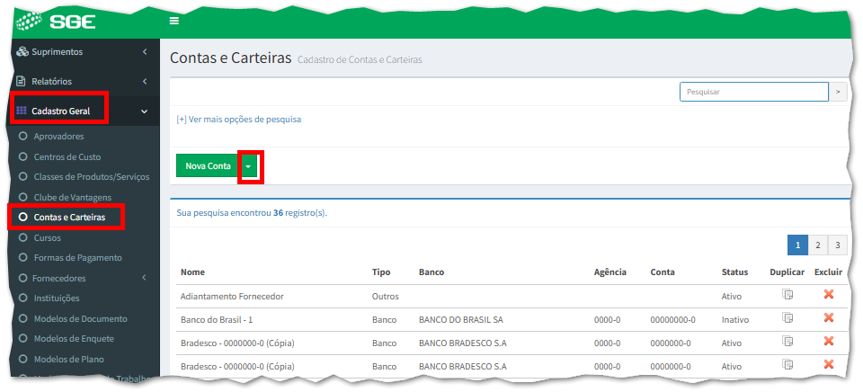Delete the Banco do Brasil - 1 account
The width and height of the screenshot is (863, 392).
828,317
